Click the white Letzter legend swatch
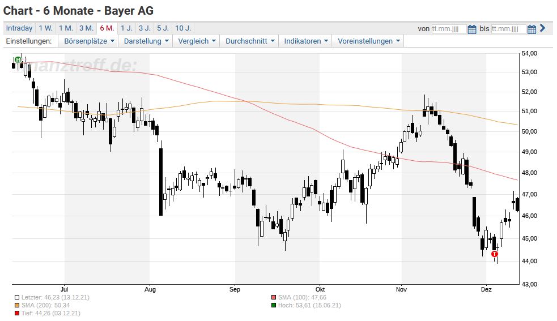 [x=16, y=298]
